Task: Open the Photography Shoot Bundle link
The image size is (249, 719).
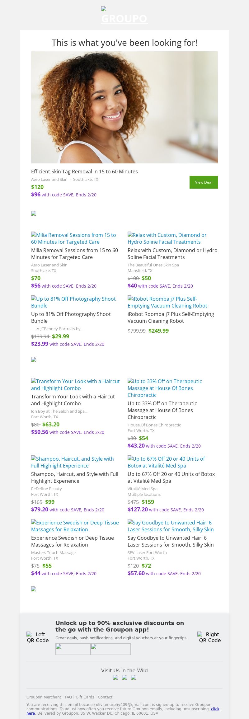Action: point(73,302)
